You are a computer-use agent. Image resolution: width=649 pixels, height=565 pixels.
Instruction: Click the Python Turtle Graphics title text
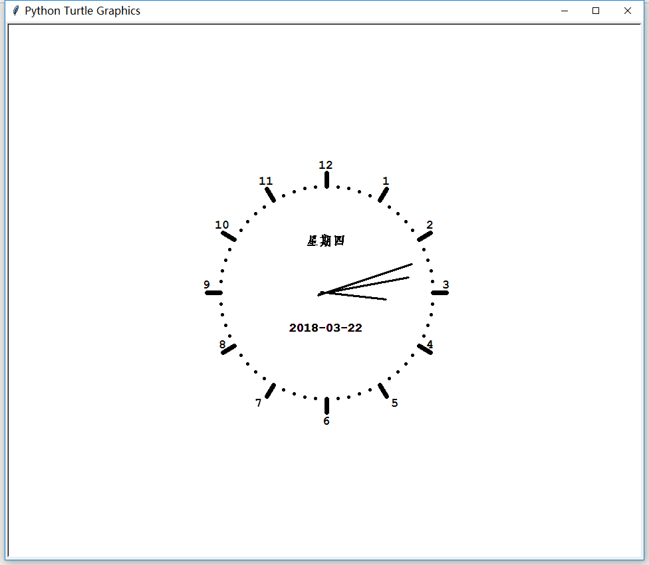pos(82,11)
